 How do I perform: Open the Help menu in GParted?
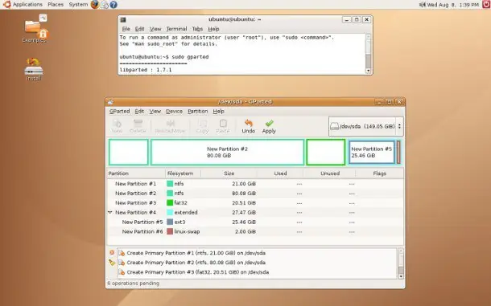click(219, 112)
